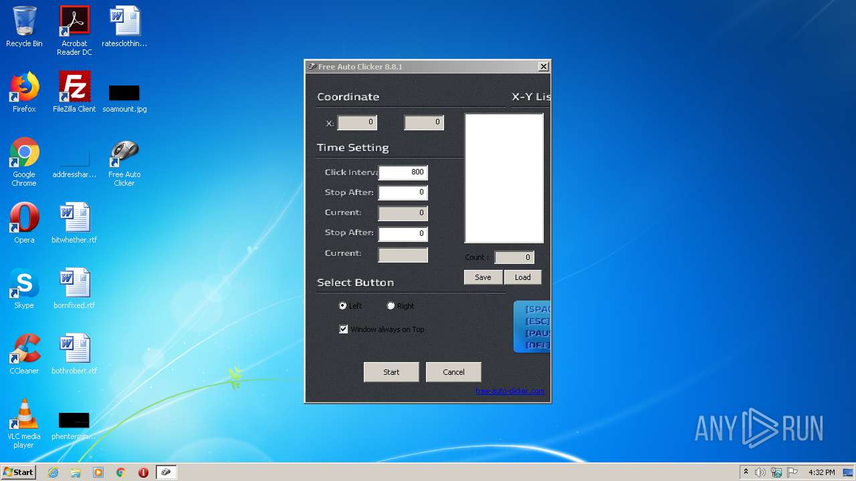856x481 pixels.
Task: Open Acrobat Reader DC shortcut
Action: coord(74,31)
